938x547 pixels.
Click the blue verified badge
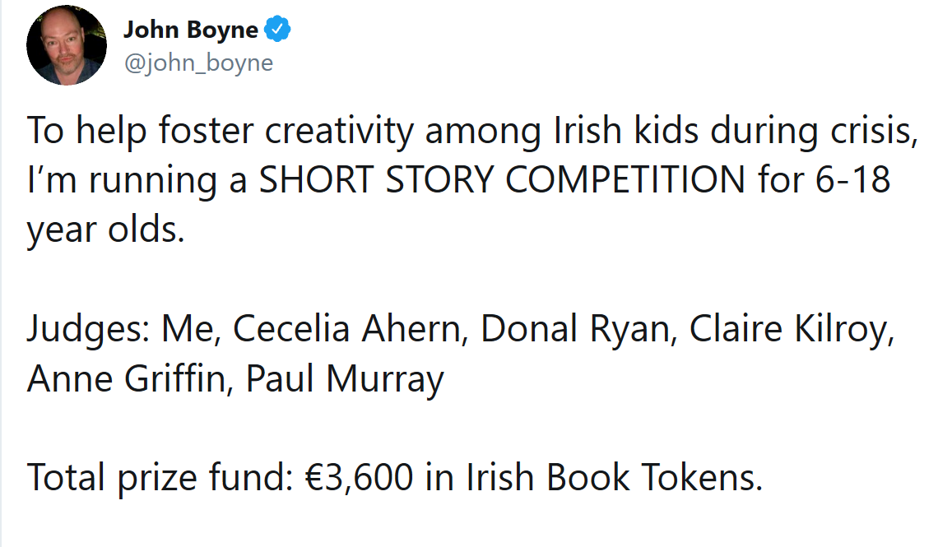click(x=277, y=30)
